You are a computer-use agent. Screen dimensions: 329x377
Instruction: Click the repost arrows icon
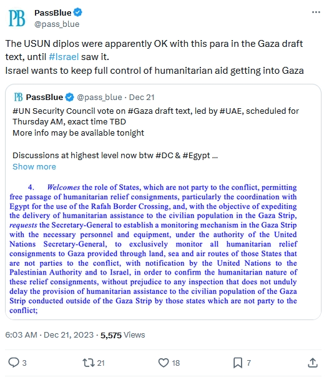89,363
